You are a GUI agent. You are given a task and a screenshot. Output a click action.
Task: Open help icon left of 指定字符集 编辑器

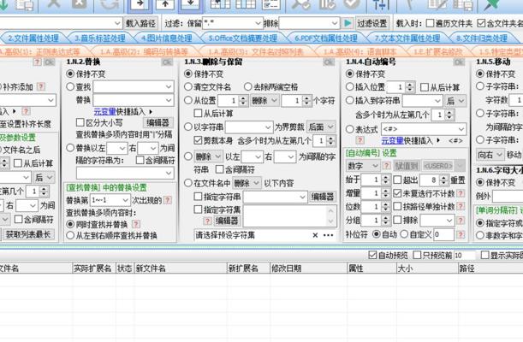tap(207, 221)
